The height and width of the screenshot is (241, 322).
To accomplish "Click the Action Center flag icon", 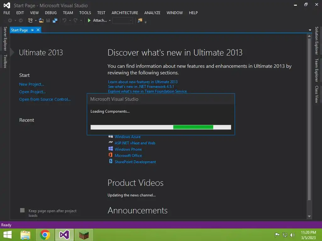I will click(x=277, y=235).
